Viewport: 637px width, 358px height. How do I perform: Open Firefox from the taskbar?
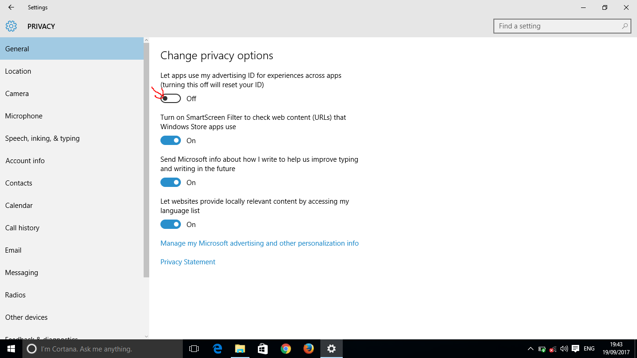(x=308, y=349)
